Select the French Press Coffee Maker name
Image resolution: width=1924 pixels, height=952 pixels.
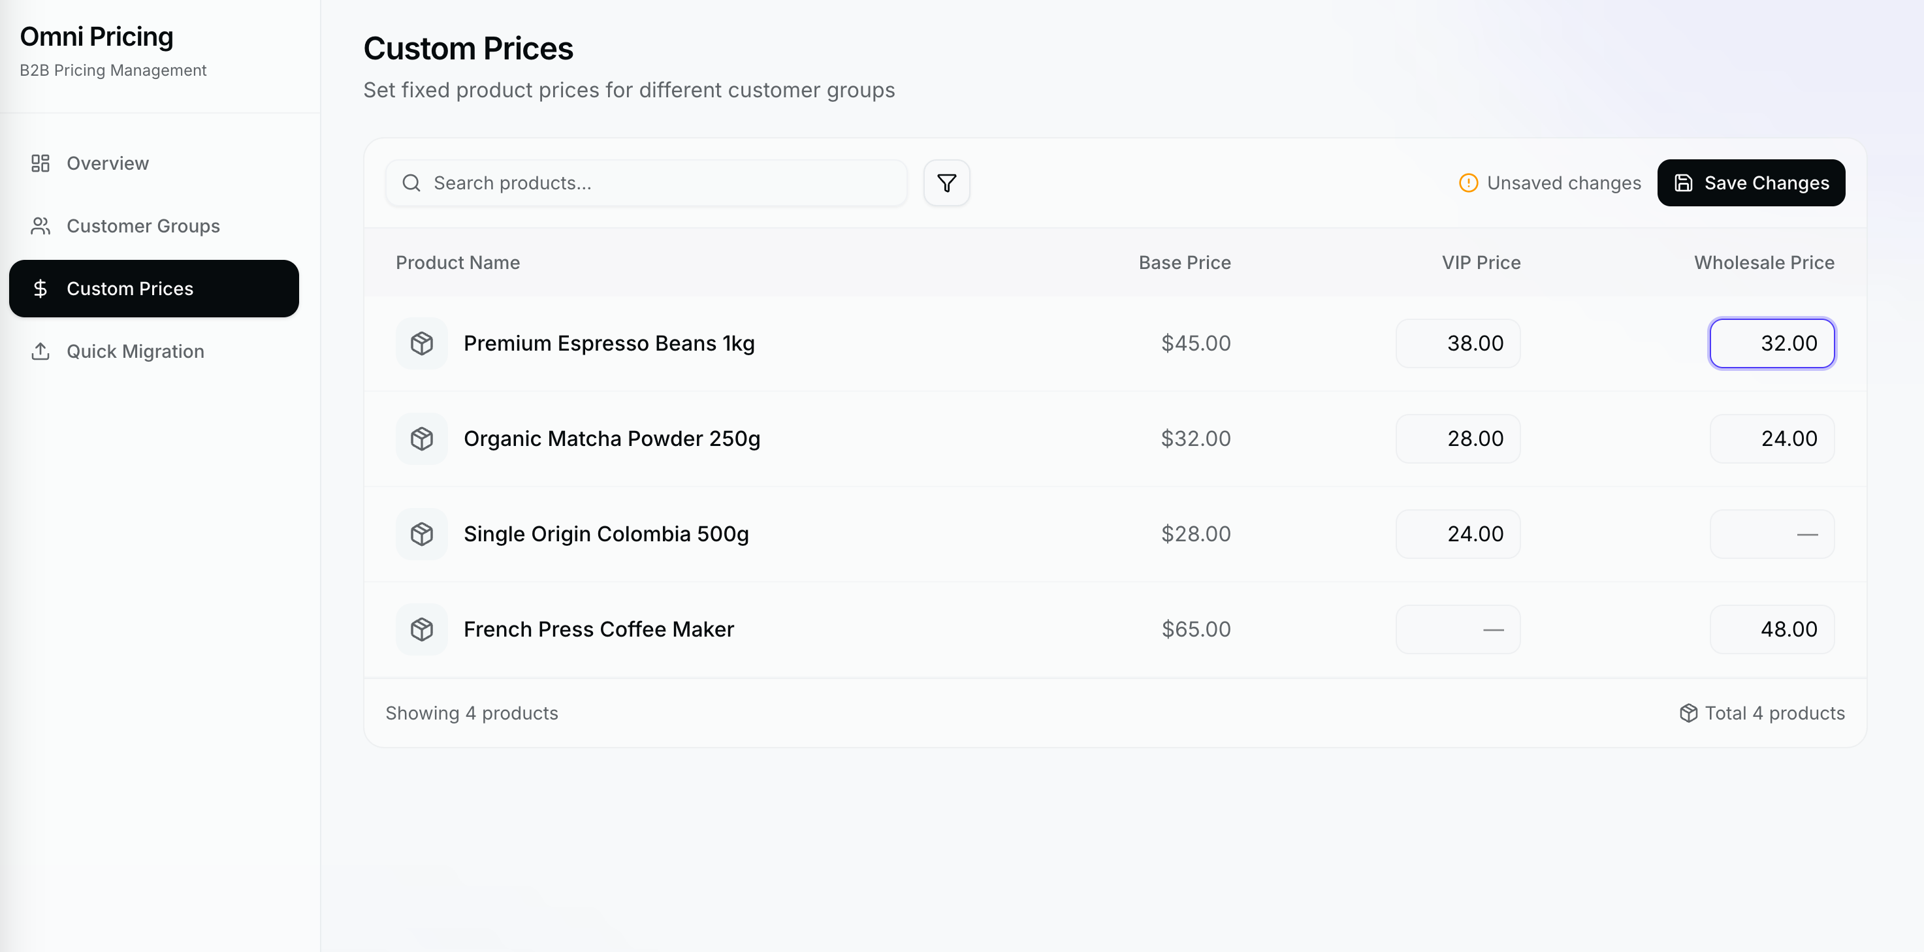[x=599, y=630]
